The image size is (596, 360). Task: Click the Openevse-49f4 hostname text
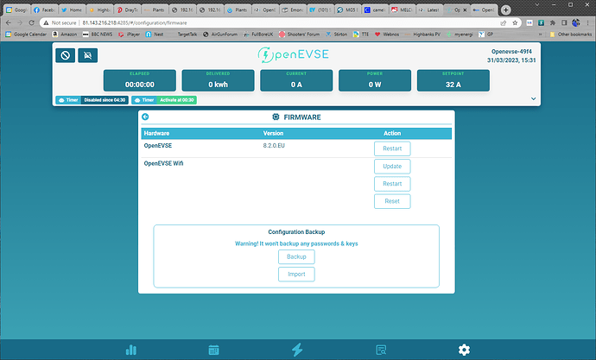(x=511, y=51)
